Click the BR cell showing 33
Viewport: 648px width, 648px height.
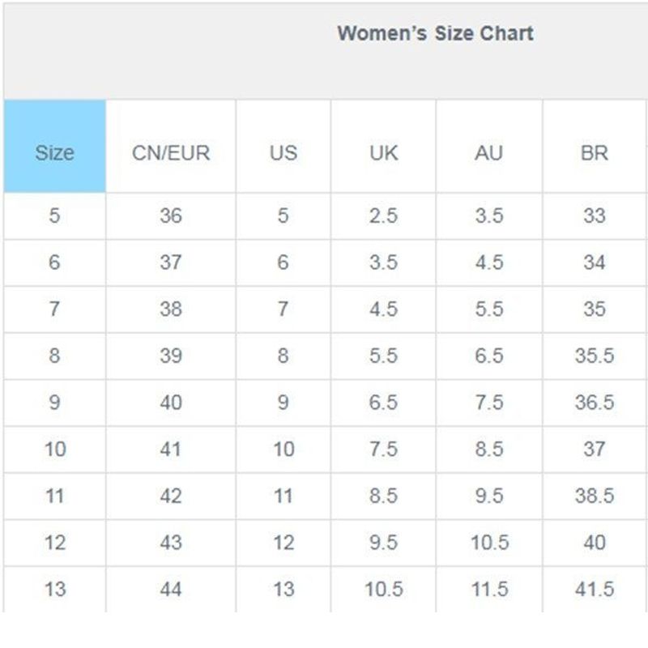coord(594,216)
